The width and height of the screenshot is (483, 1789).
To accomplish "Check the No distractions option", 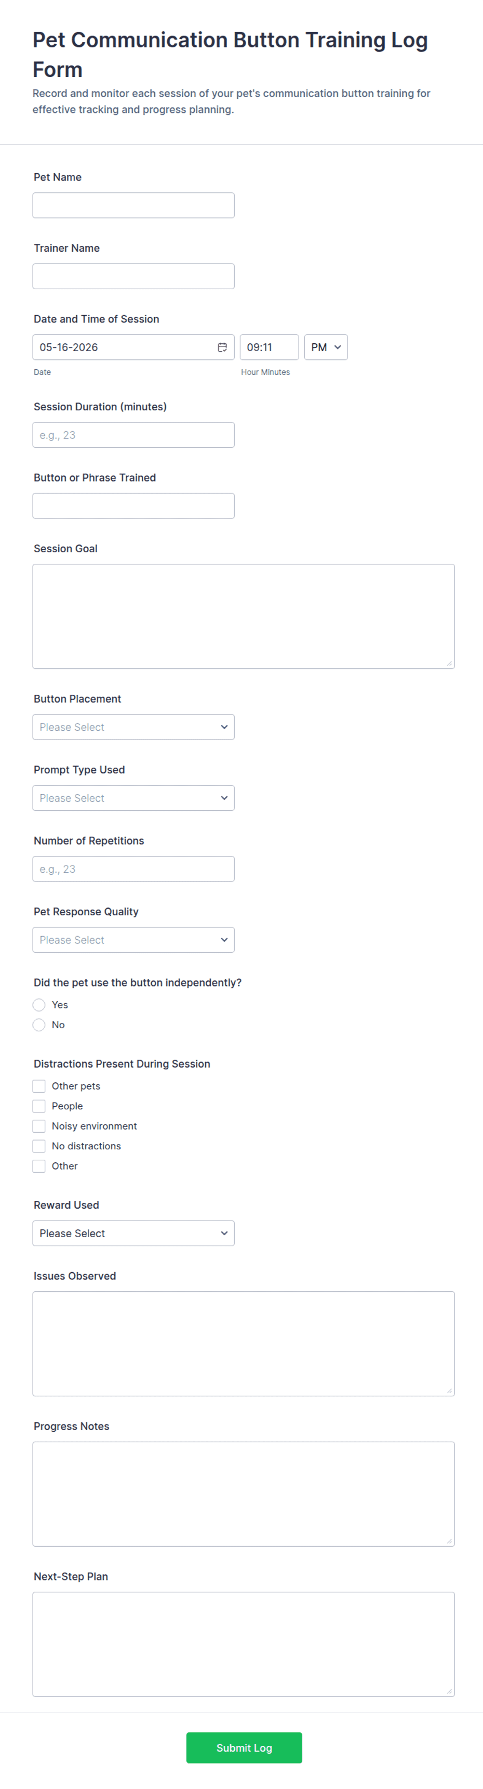I will (x=39, y=1146).
